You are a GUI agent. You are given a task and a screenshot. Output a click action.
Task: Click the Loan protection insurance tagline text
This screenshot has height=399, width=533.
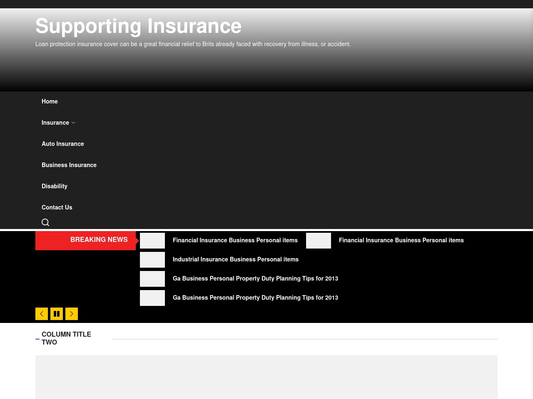coord(193,44)
